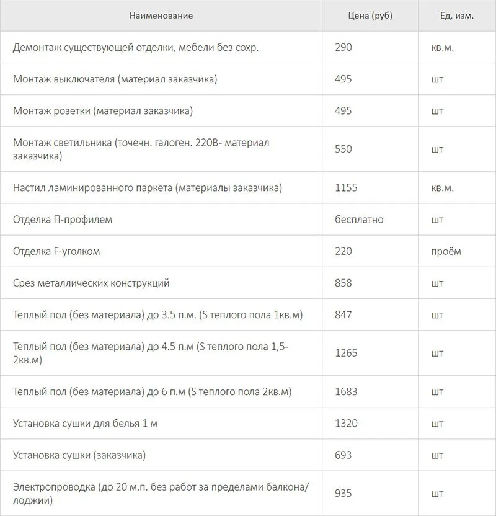The width and height of the screenshot is (496, 516).
Task: Click the Монтаж выключателя row text
Action: [x=115, y=79]
